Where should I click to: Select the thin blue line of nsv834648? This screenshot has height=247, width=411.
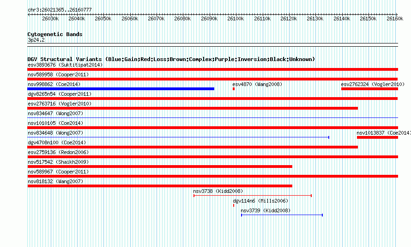click(178, 137)
